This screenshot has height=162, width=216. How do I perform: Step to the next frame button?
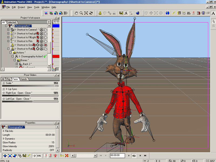pyautogui.click(x=140, y=156)
